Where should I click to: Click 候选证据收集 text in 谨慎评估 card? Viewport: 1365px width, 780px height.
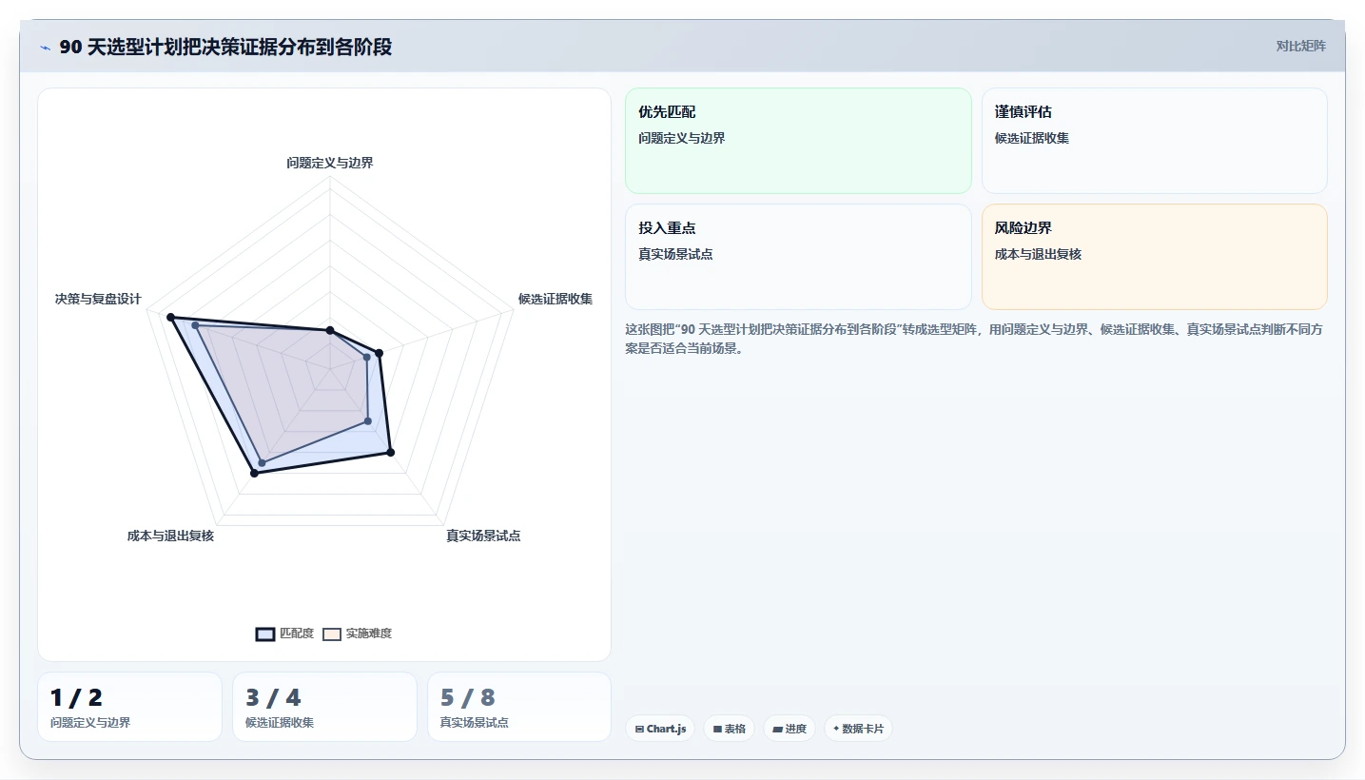tap(1032, 138)
